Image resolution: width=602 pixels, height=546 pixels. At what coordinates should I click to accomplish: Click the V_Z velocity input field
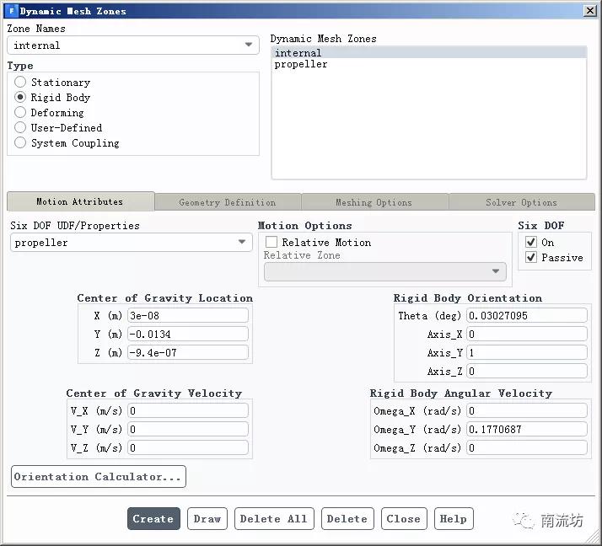click(x=188, y=447)
